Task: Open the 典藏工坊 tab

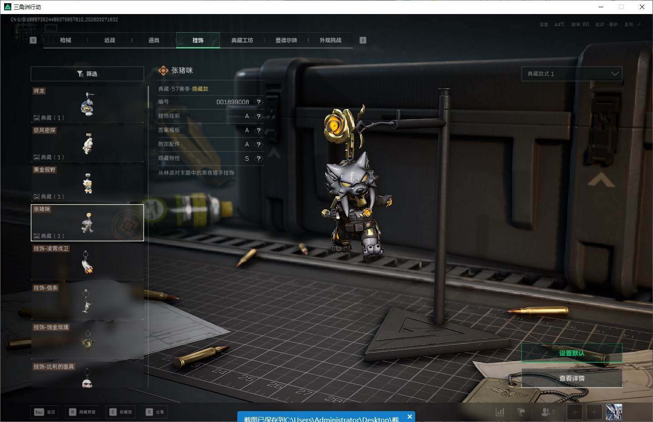Action: pyautogui.click(x=242, y=40)
